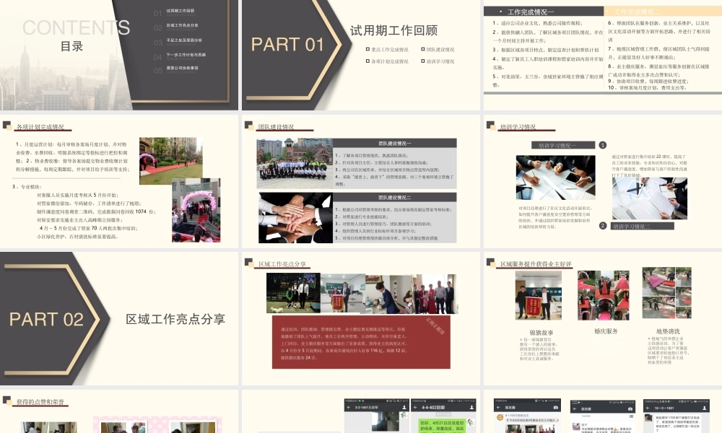Click the 获得的点赞和荣誉 slide title
This screenshot has width=722, height=433.
(40, 402)
